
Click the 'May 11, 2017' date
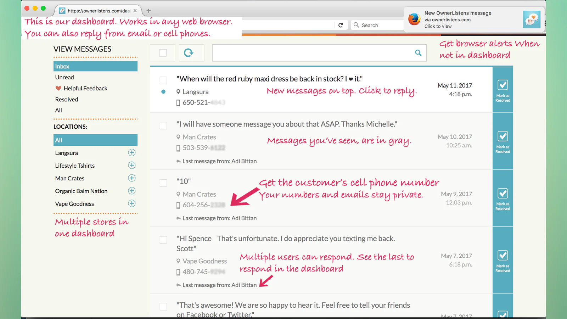pos(455,85)
